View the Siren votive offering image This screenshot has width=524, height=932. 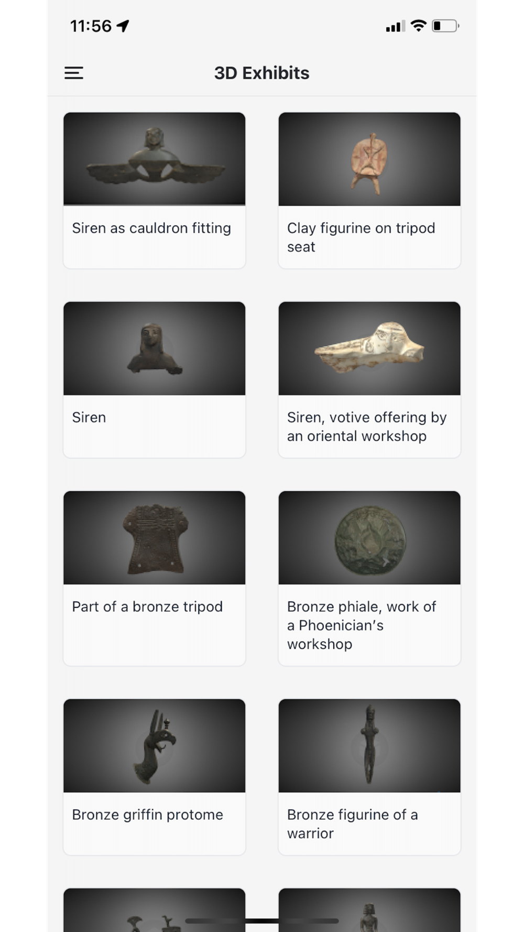tap(369, 348)
